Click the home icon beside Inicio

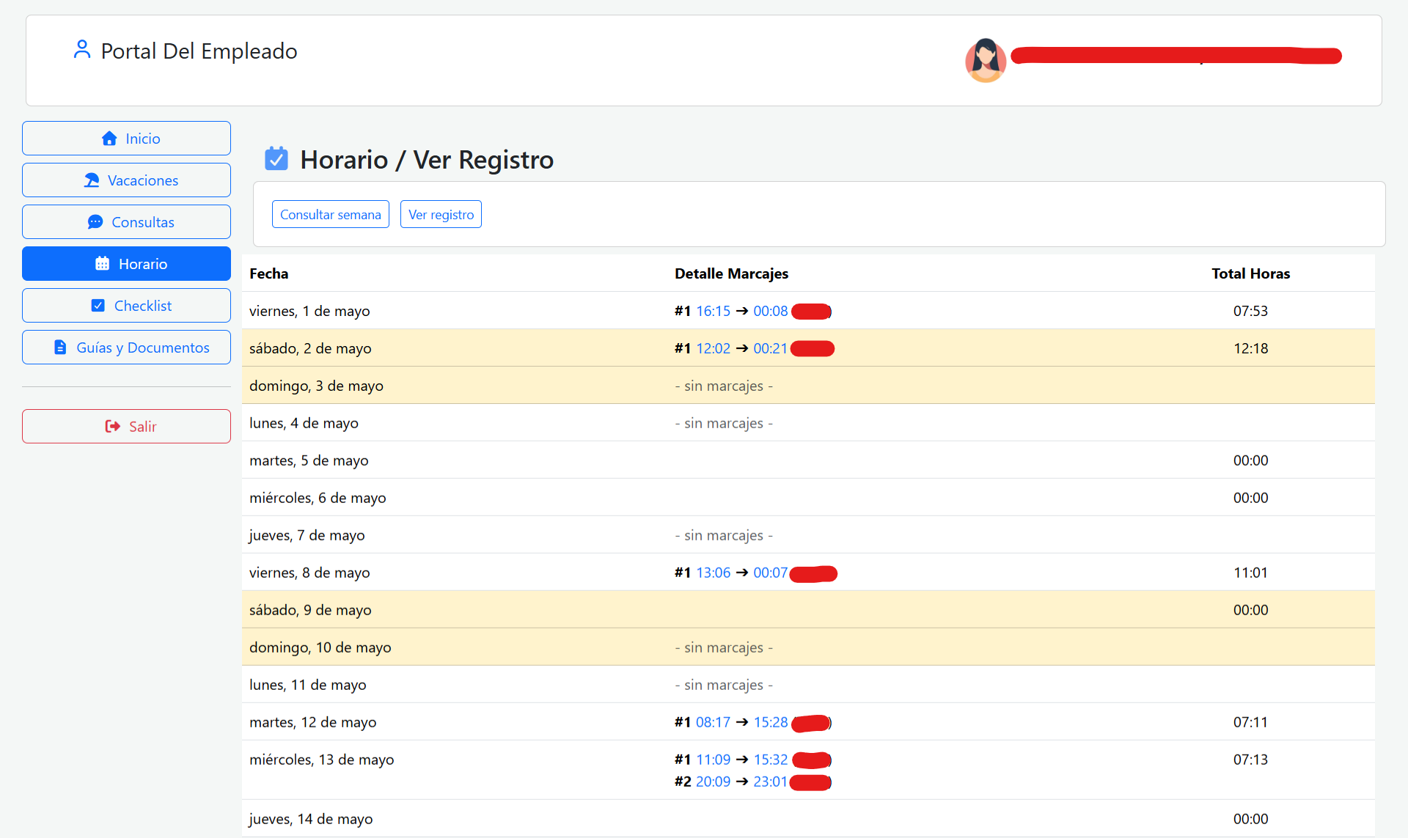[109, 139]
